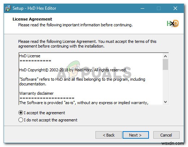The width and height of the screenshot is (188, 147).
Task: Minimize the HxD Hex Editor setup window
Action: coord(142,8)
